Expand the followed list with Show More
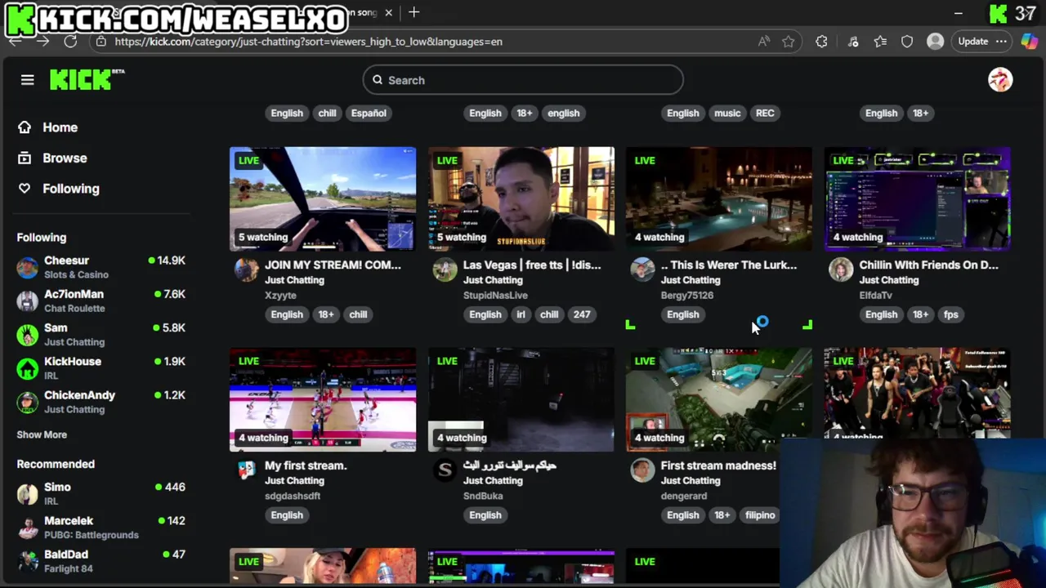This screenshot has width=1046, height=588. [x=42, y=434]
